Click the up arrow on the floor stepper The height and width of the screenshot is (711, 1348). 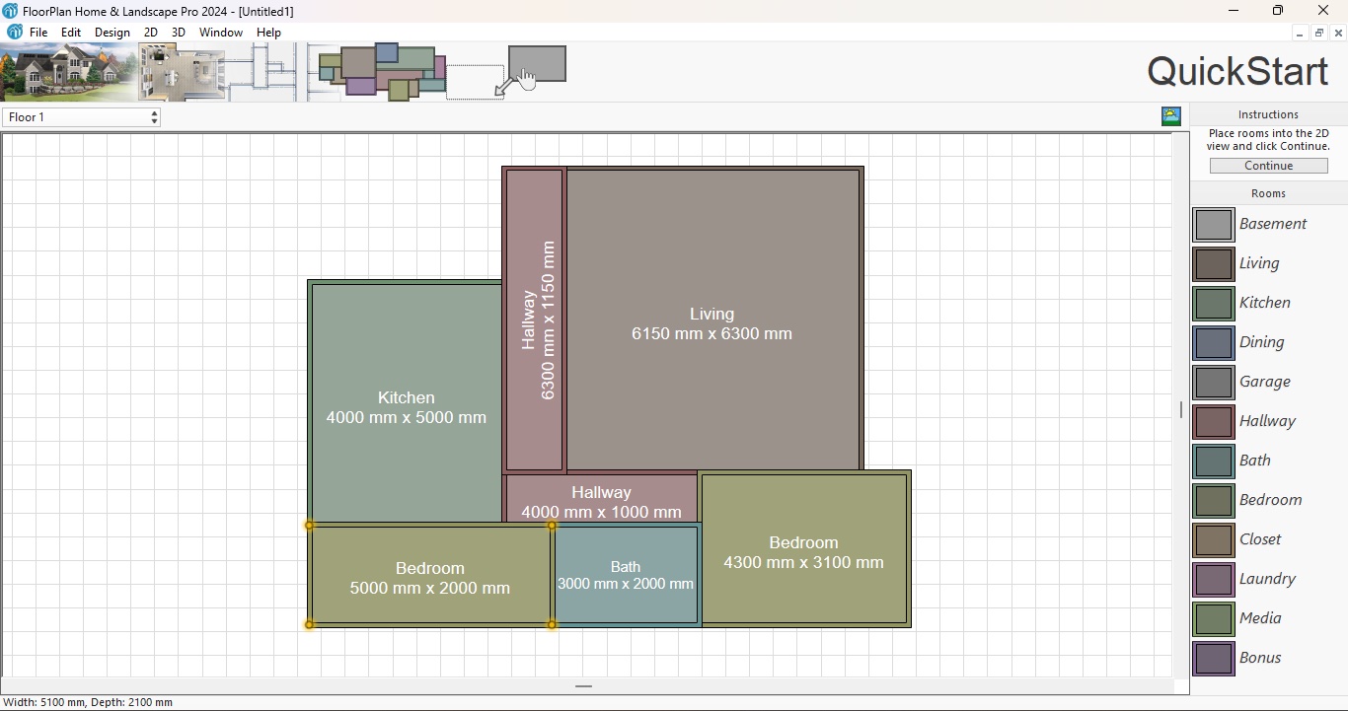[154, 112]
